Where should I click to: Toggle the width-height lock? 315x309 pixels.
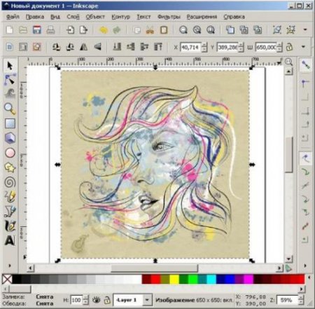[289, 47]
